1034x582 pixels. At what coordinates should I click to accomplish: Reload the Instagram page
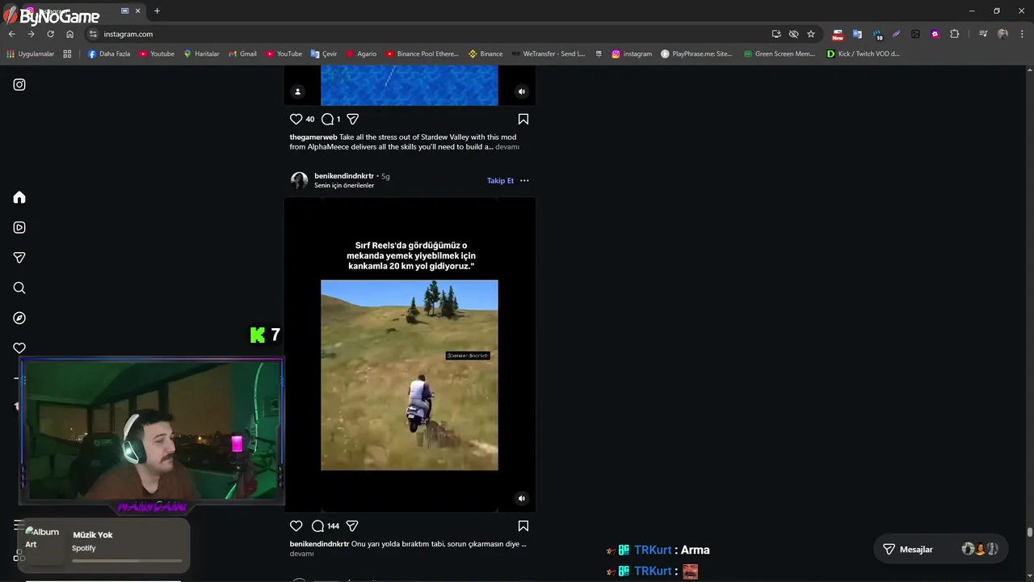[x=50, y=34]
